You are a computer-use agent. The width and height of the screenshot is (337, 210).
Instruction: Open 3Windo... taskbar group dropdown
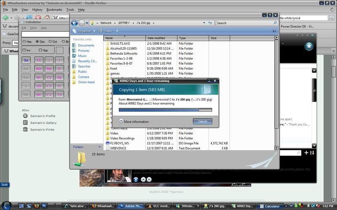click(x=198, y=206)
